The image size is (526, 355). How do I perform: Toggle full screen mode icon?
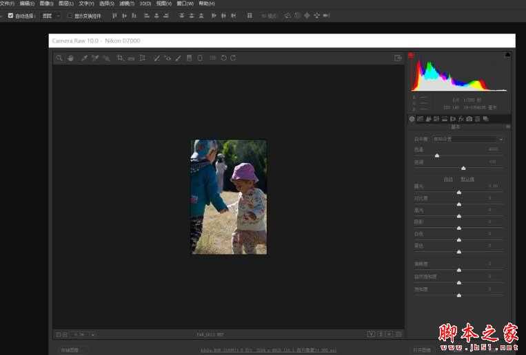pos(398,58)
